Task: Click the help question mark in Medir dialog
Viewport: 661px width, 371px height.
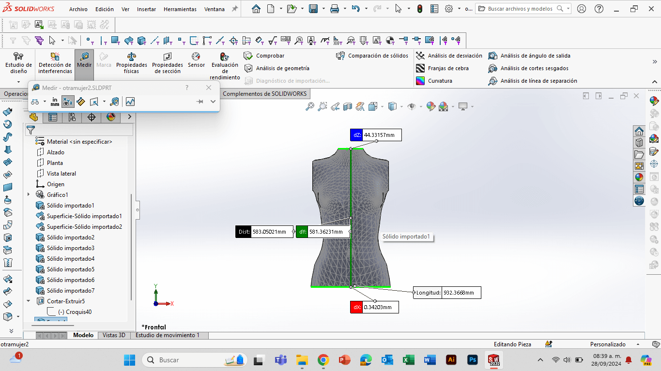Action: coord(187,88)
